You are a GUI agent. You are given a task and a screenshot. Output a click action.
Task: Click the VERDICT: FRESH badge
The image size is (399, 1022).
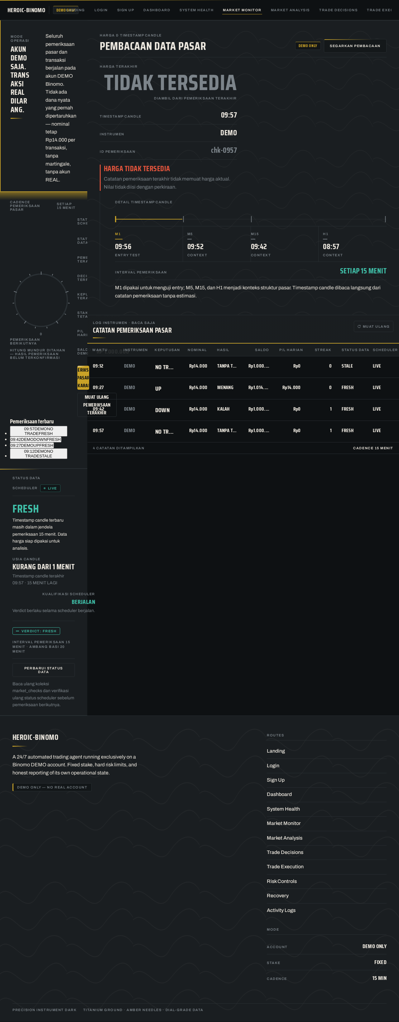[x=36, y=631]
